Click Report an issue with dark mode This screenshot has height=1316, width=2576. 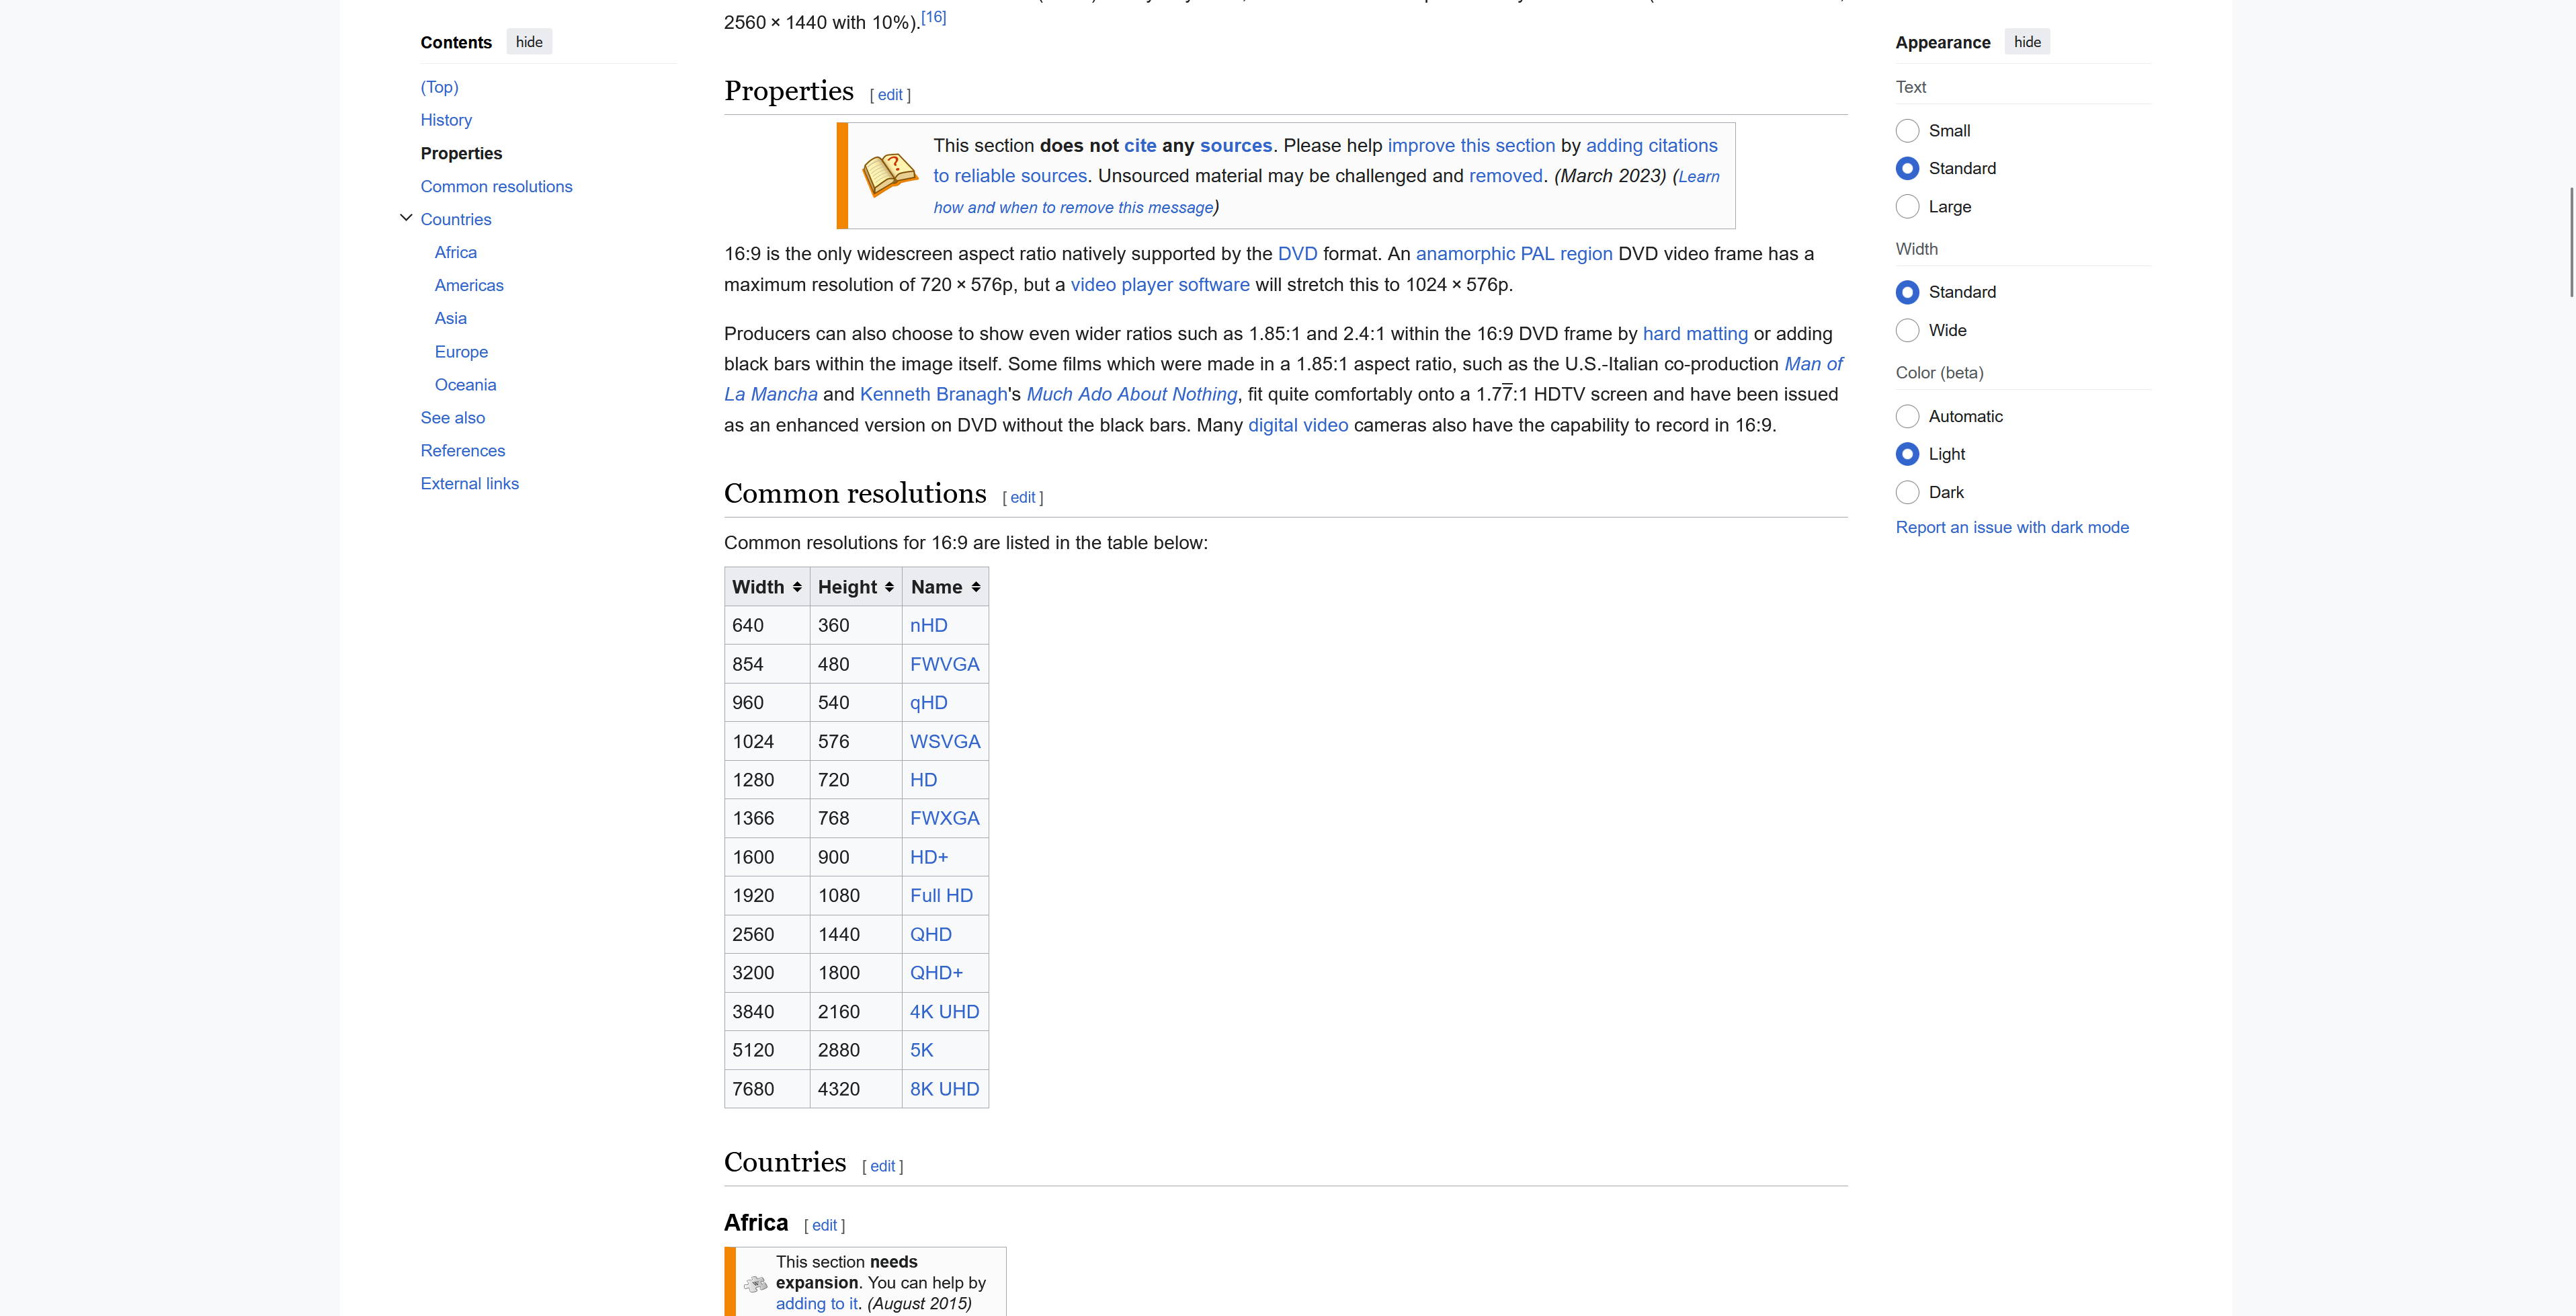click(2012, 527)
